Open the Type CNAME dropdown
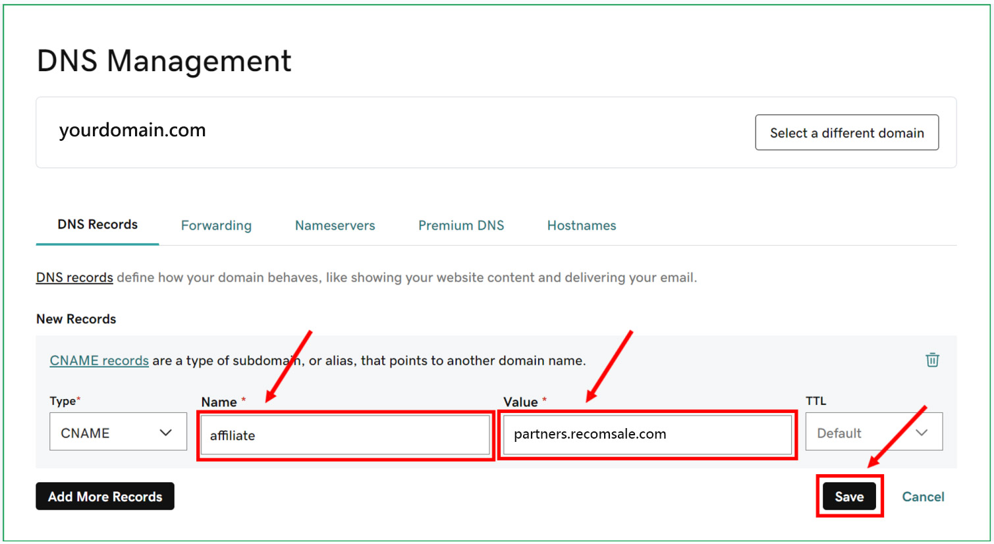994x544 pixels. (118, 432)
